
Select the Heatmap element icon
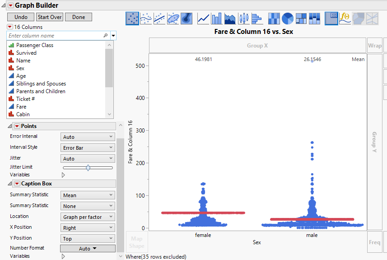click(274, 19)
